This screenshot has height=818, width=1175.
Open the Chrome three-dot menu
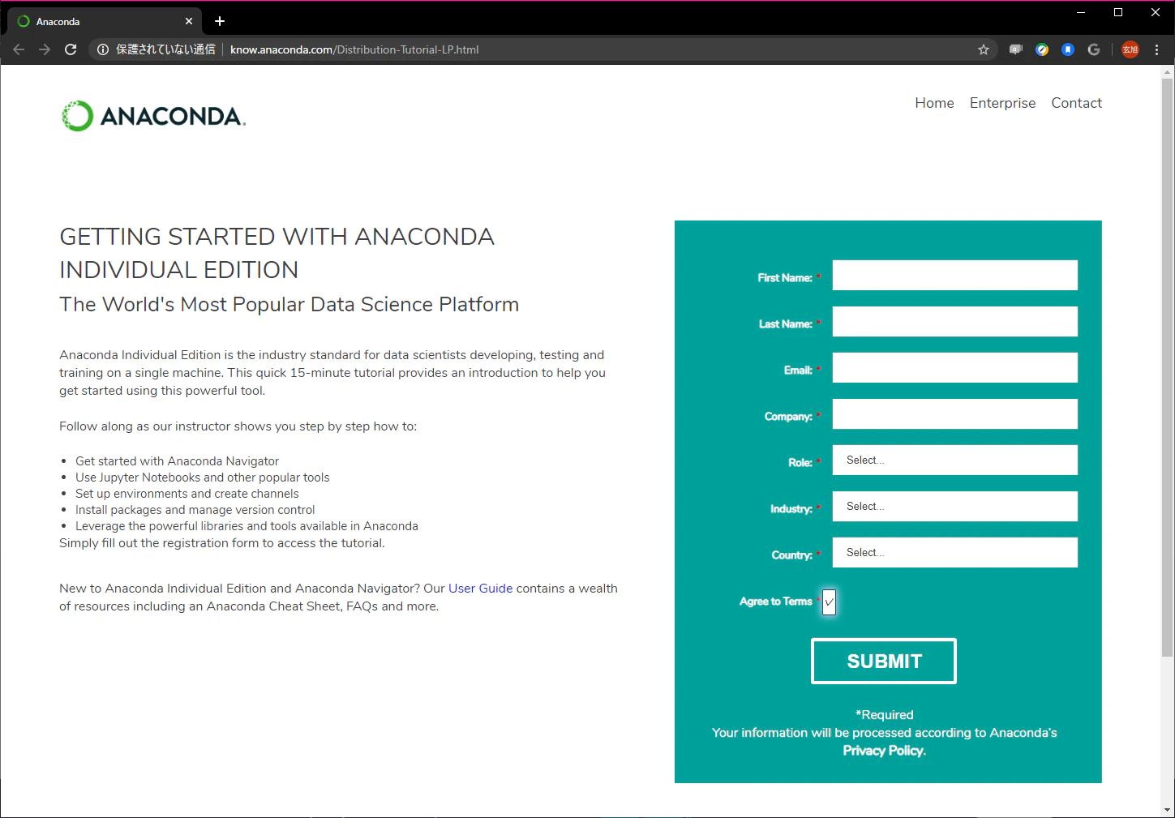1157,49
